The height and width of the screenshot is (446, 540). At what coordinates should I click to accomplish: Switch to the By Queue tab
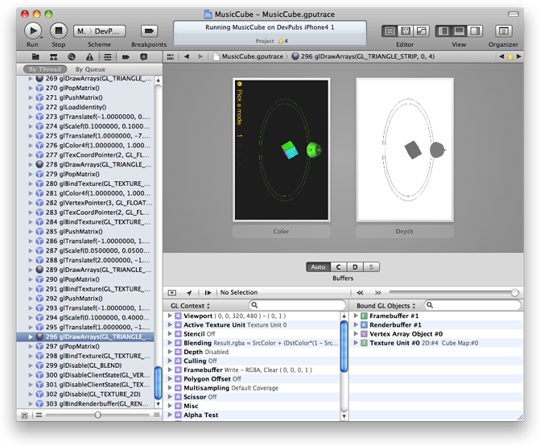[x=90, y=70]
